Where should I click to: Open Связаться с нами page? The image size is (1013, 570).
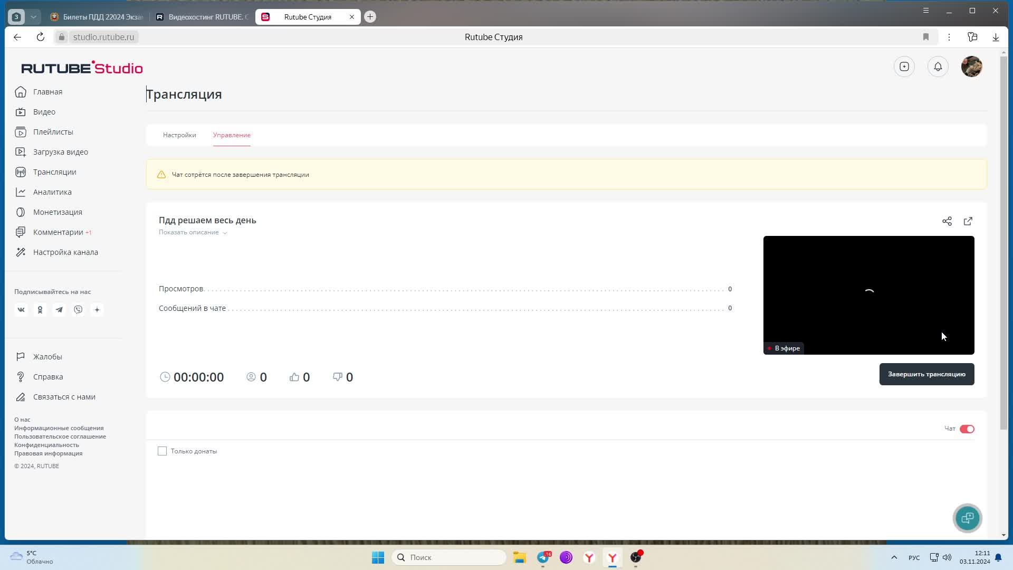(55, 397)
